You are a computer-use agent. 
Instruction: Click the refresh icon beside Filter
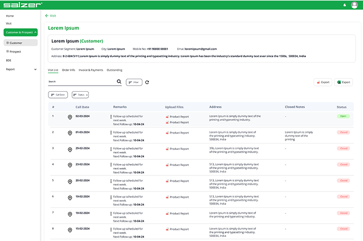pyautogui.click(x=147, y=82)
